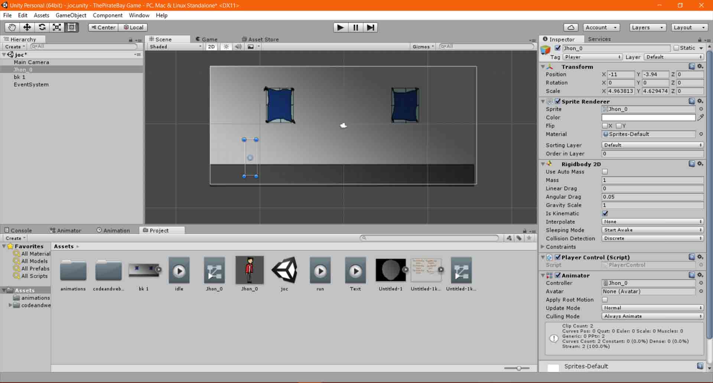Screen dimensions: 713x383
Task: Open the Layers dropdown
Action: pos(647,27)
